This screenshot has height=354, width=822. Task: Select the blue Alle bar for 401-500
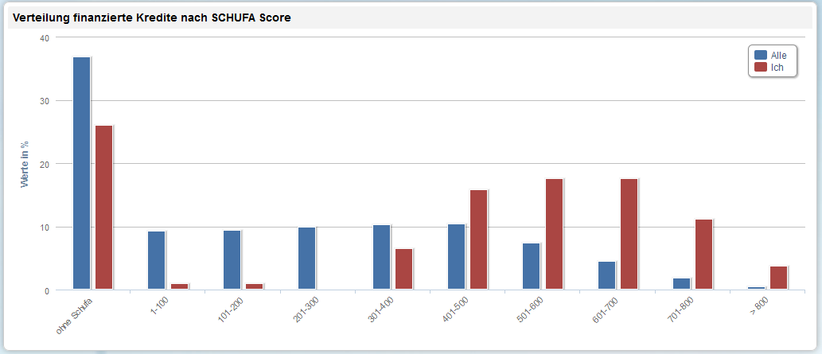[457, 256]
